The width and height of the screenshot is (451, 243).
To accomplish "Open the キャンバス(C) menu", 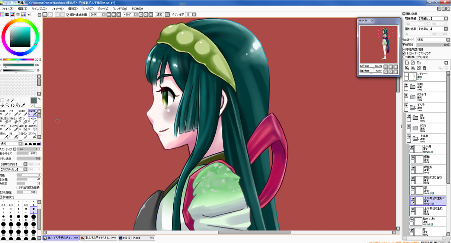I will [x=39, y=8].
